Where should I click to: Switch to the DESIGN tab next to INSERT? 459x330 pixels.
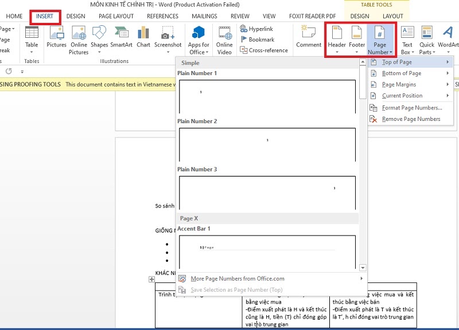click(76, 16)
